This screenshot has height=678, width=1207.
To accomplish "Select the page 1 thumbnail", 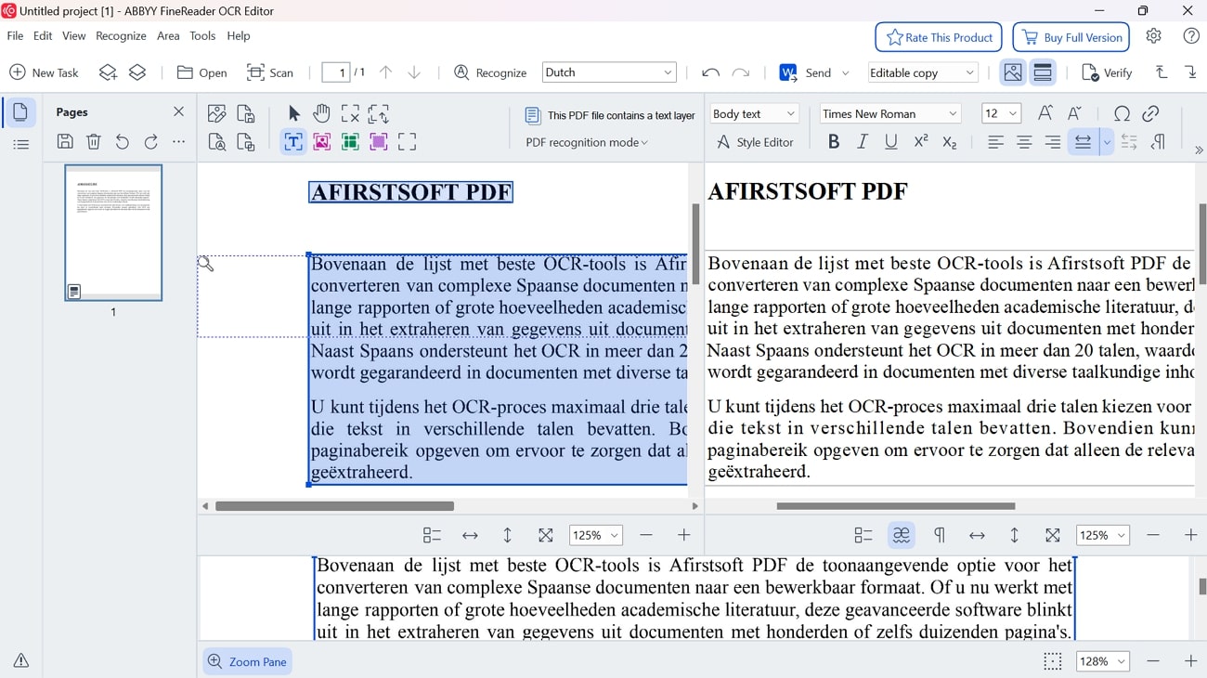I will pyautogui.click(x=113, y=233).
